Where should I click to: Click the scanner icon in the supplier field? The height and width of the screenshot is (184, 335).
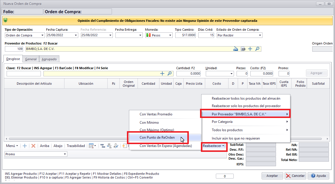pos(236,49)
